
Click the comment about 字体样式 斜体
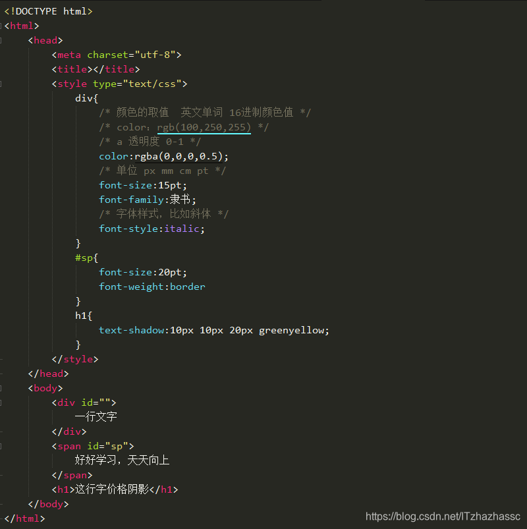[x=163, y=214]
